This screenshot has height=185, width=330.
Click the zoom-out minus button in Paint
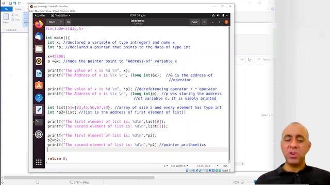tap(242, 182)
